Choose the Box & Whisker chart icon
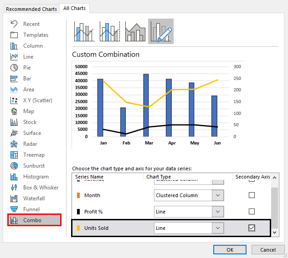This screenshot has height=258, width=288. pyautogui.click(x=14, y=188)
